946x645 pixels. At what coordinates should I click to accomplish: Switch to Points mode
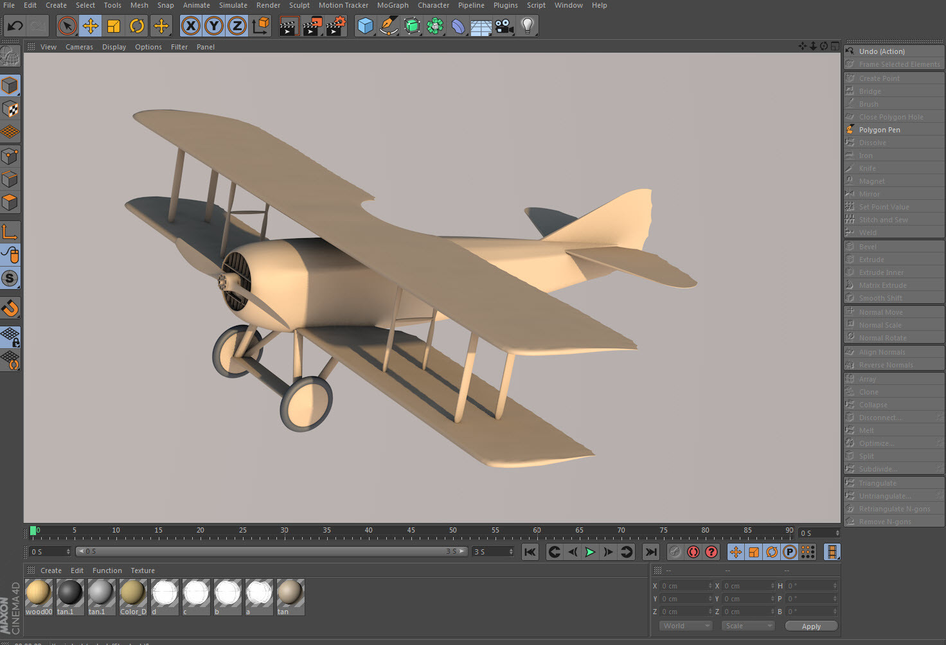(10, 155)
